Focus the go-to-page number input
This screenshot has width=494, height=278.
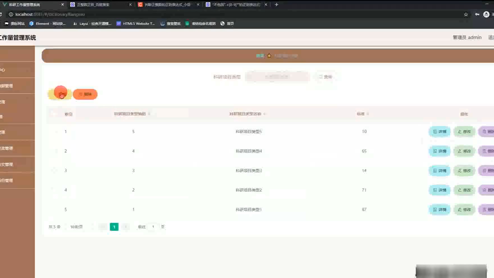tap(153, 227)
